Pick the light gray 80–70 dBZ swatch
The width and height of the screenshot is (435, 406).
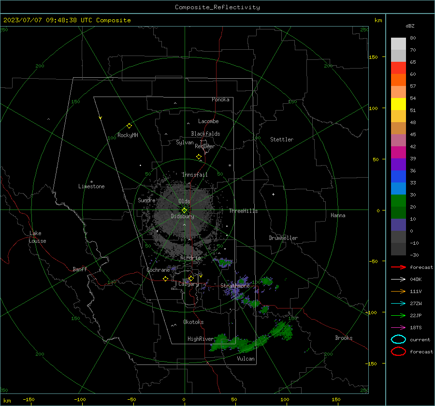point(398,44)
